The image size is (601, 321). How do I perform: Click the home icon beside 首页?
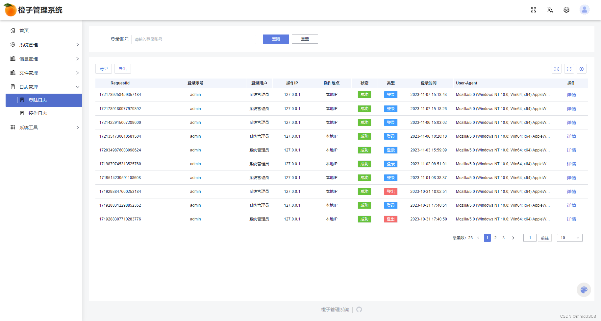tap(13, 30)
